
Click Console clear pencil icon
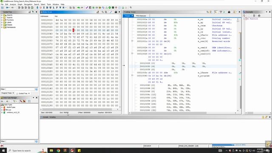[x=266, y=117]
